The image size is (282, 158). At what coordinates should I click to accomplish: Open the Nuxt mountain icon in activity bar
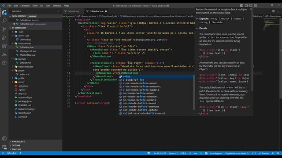tap(4, 54)
